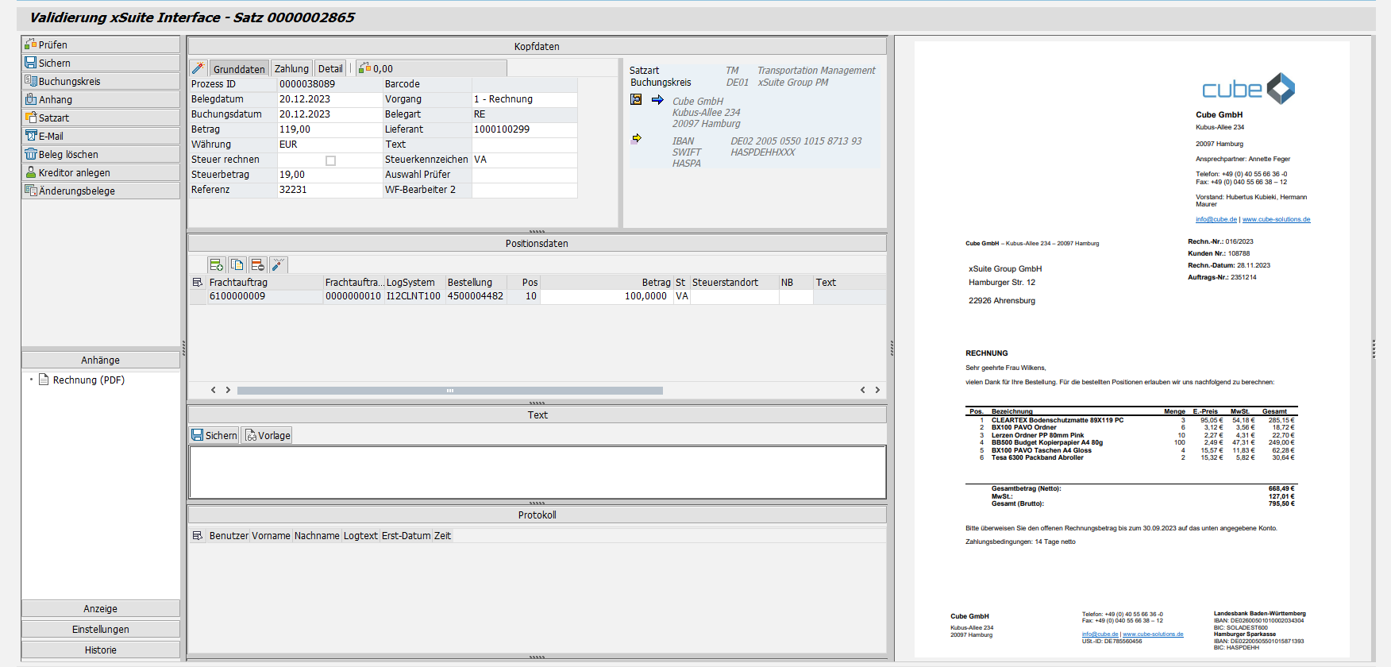Click the PDF document icon under Anhänge
Viewport: 1391px width, 667px height.
click(x=44, y=380)
